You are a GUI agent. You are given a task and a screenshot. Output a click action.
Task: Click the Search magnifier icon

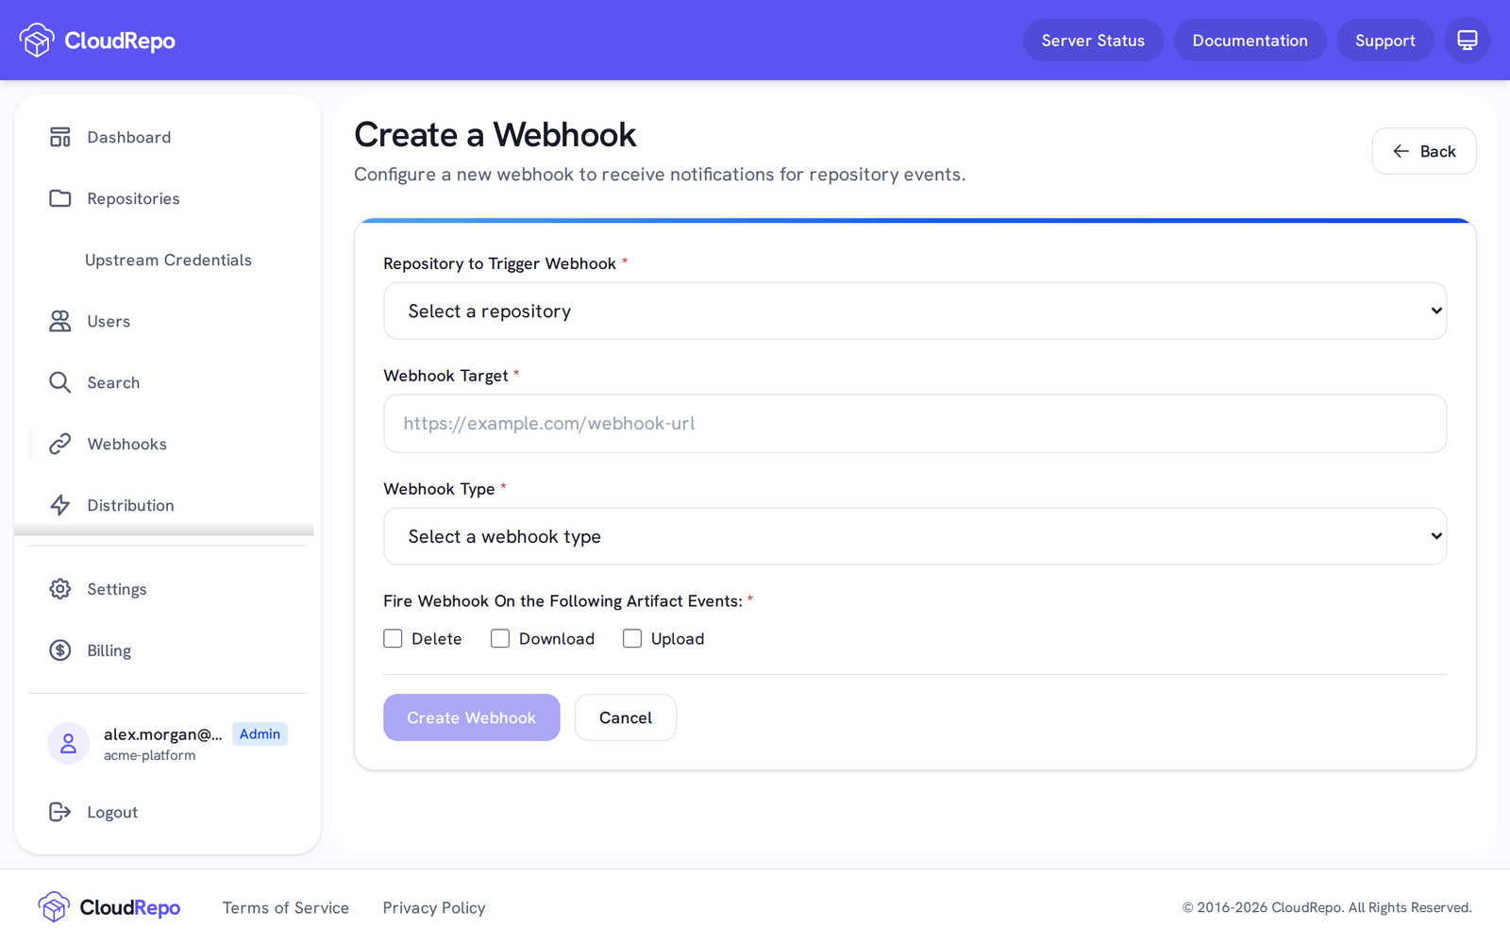coord(60,383)
